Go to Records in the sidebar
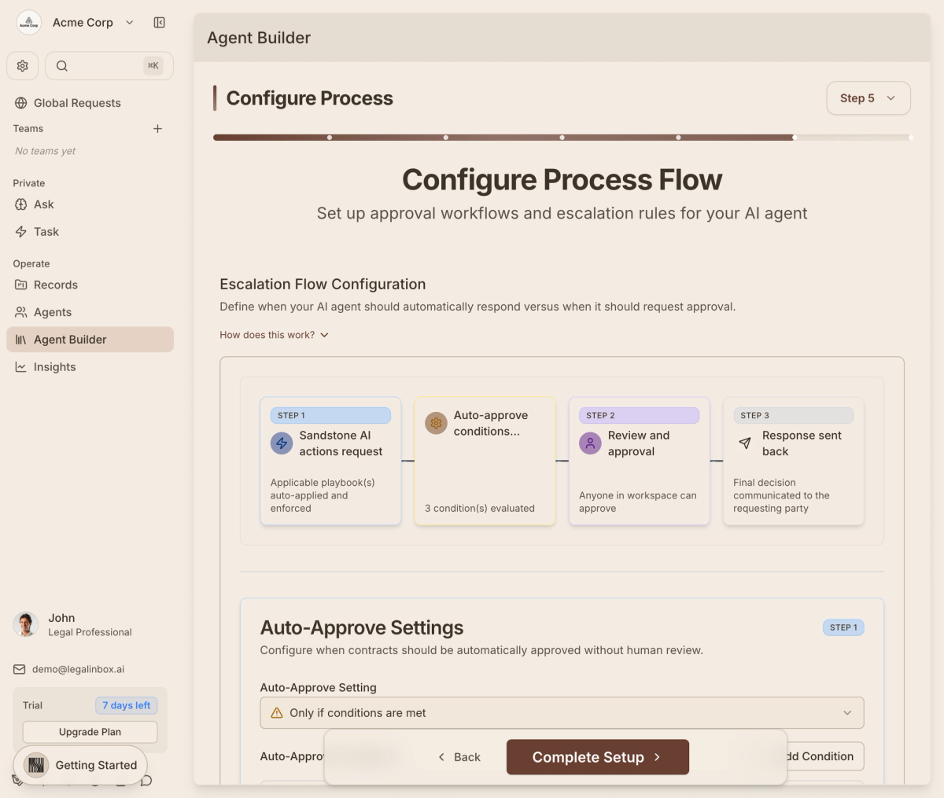944x798 pixels. tap(55, 285)
